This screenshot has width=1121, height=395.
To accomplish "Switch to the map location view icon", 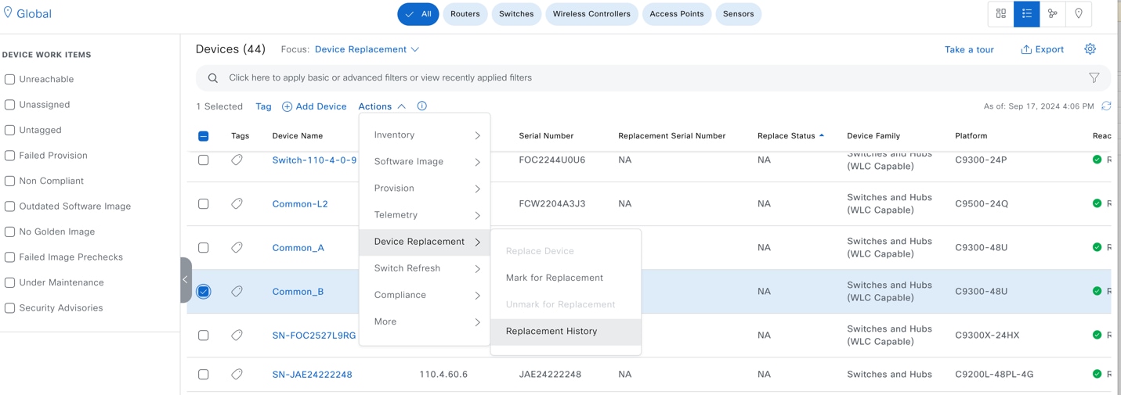I will pyautogui.click(x=1079, y=14).
